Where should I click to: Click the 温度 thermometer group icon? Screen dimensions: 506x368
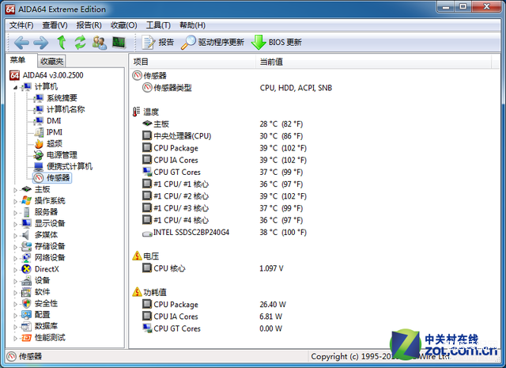tap(136, 112)
